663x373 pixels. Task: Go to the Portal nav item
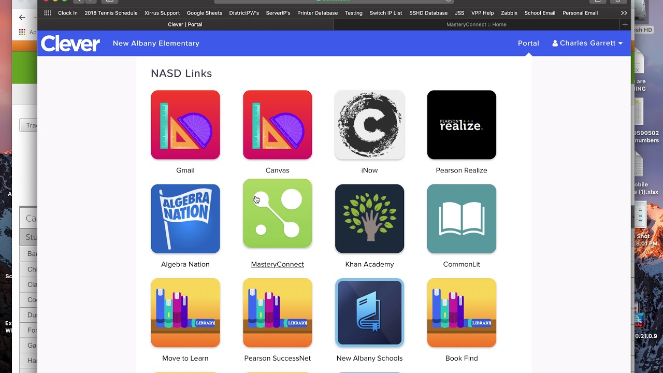click(528, 43)
